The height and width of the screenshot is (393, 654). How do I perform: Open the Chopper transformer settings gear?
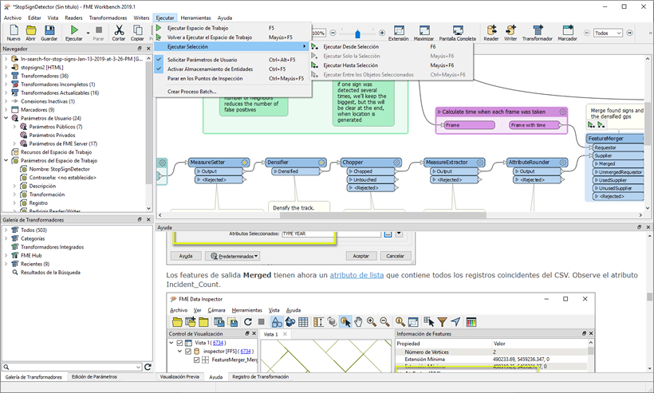(x=396, y=162)
